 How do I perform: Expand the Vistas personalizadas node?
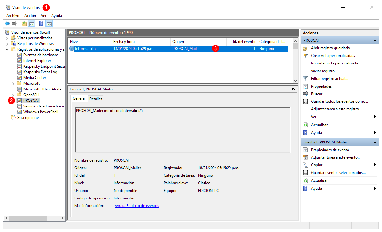(7, 38)
